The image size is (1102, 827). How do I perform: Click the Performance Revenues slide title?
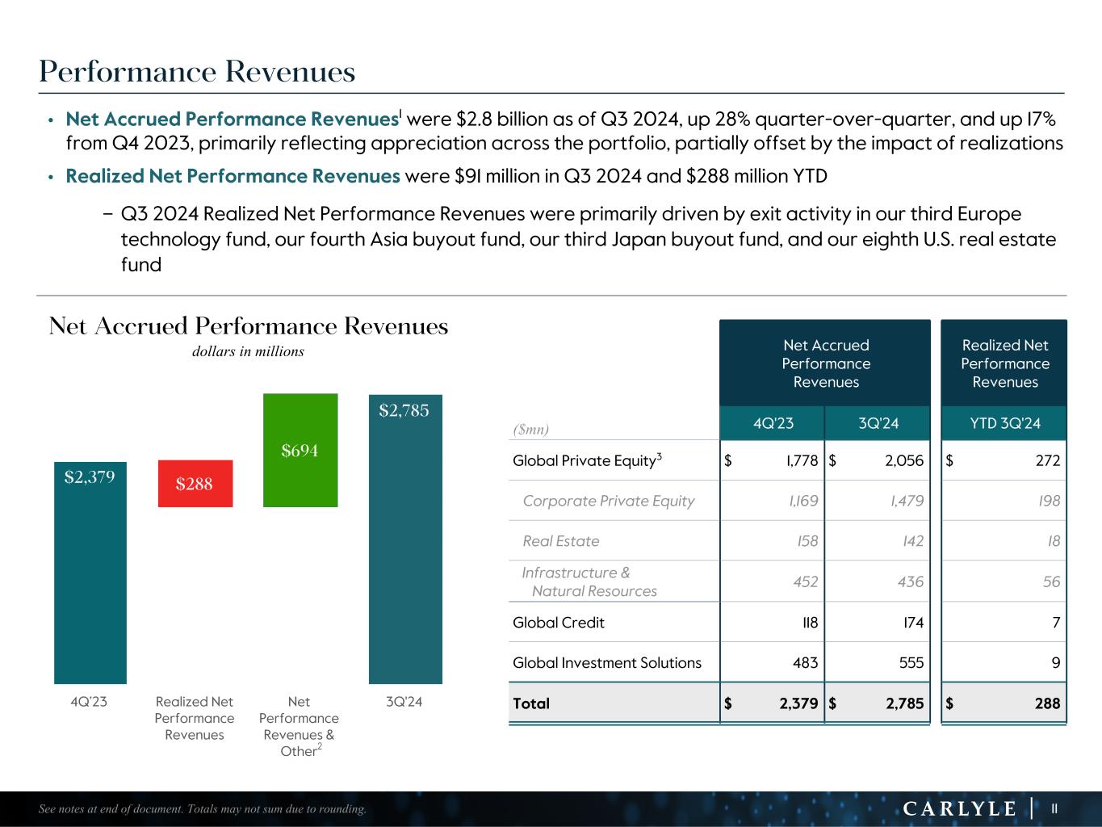pyautogui.click(x=197, y=72)
